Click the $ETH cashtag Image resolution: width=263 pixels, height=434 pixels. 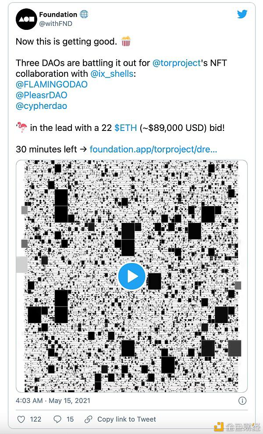pos(126,127)
